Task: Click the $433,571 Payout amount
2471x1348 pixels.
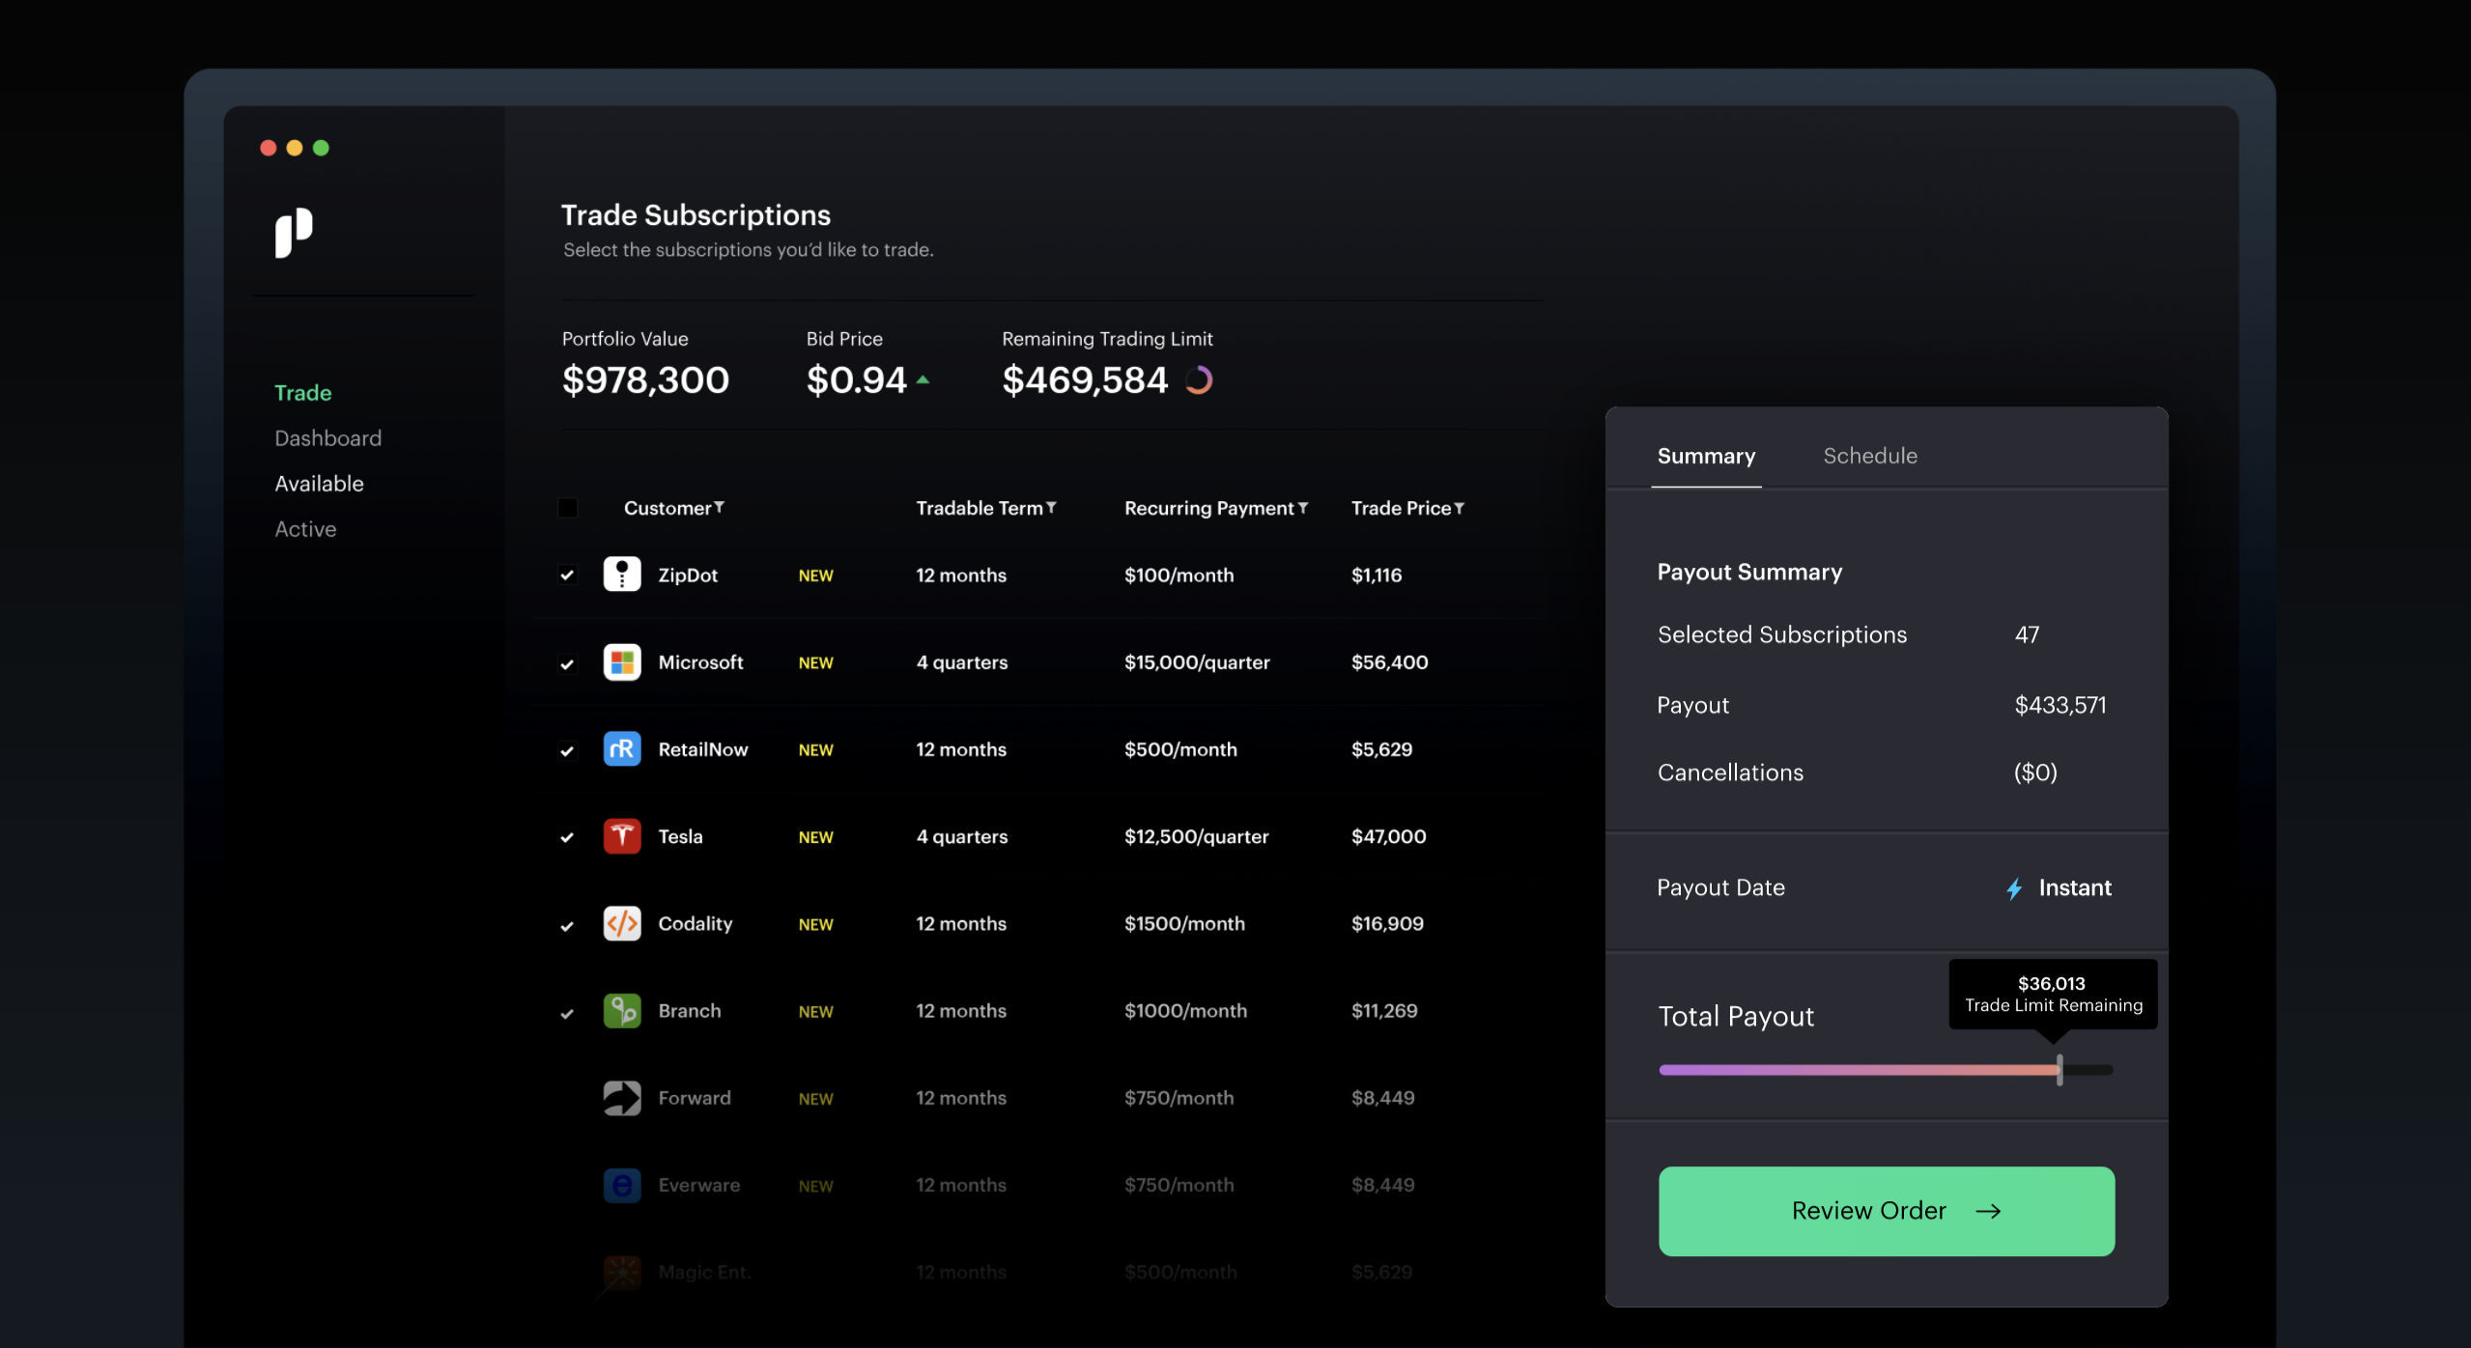Action: 2060,705
